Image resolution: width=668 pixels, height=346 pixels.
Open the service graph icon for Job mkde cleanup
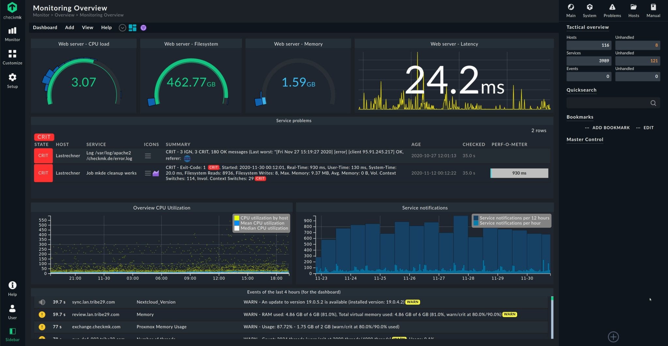point(156,173)
